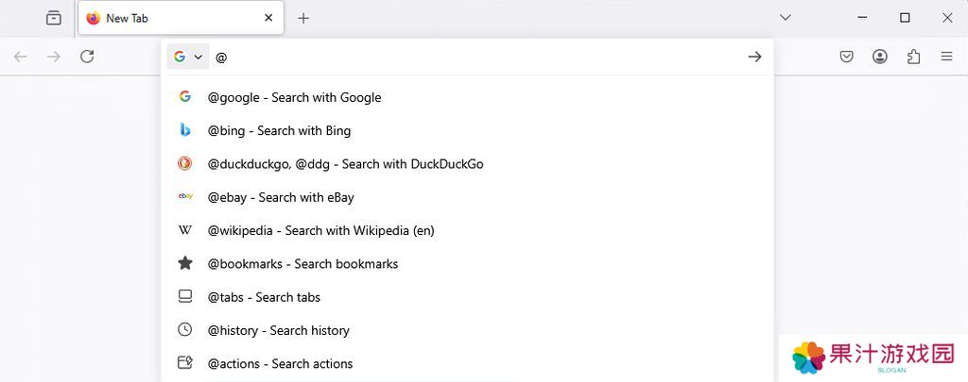Switch to the New Tab tab
This screenshot has height=382, width=968.
181,19
